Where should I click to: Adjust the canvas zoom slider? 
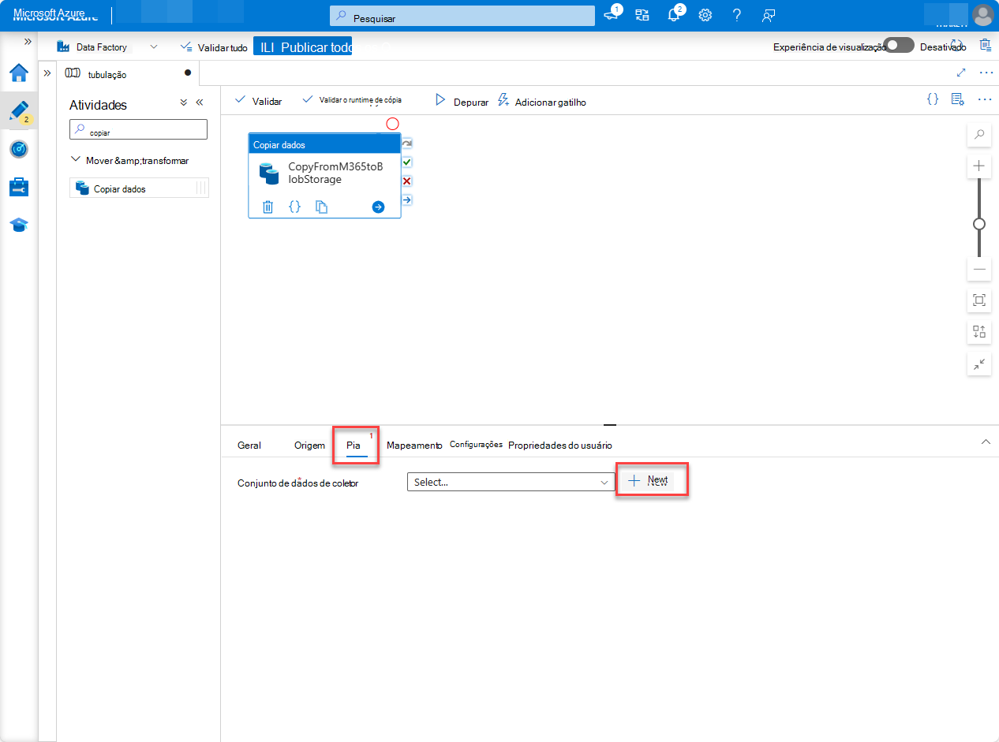[978, 224]
